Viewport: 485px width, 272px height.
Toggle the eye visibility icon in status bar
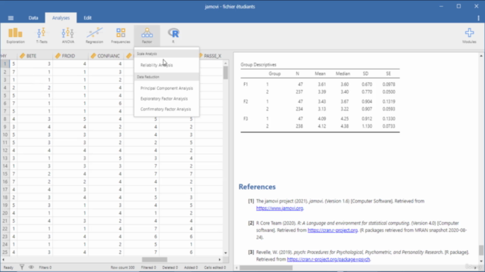pyautogui.click(x=31, y=267)
